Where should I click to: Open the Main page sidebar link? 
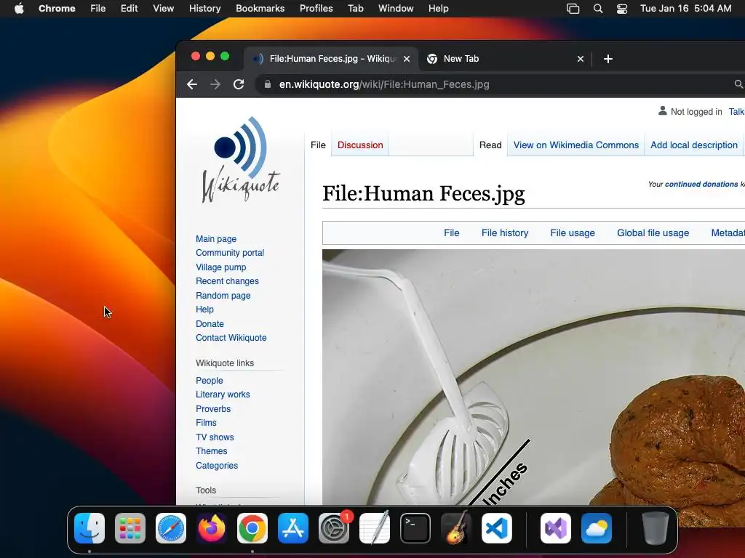coord(216,238)
